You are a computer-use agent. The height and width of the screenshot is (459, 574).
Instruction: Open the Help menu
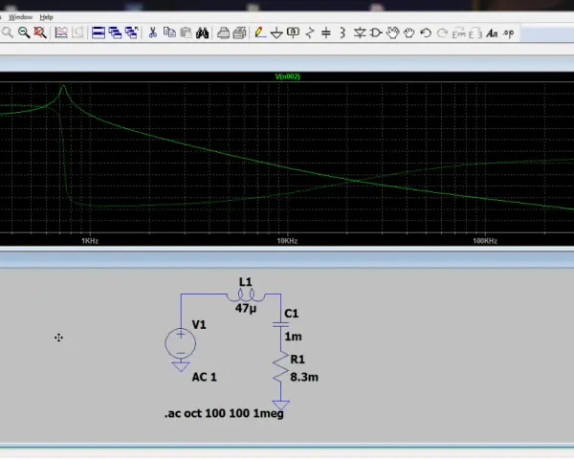(x=47, y=17)
